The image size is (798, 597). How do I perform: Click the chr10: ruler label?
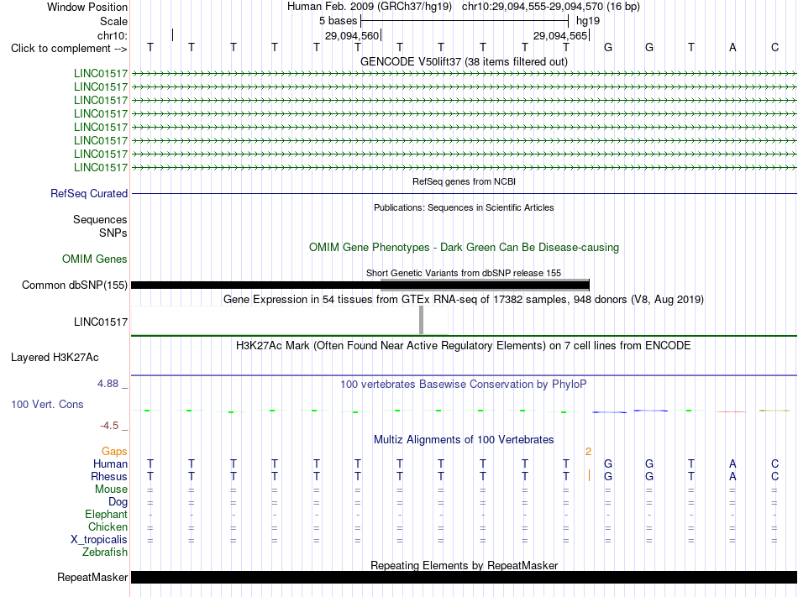112,35
